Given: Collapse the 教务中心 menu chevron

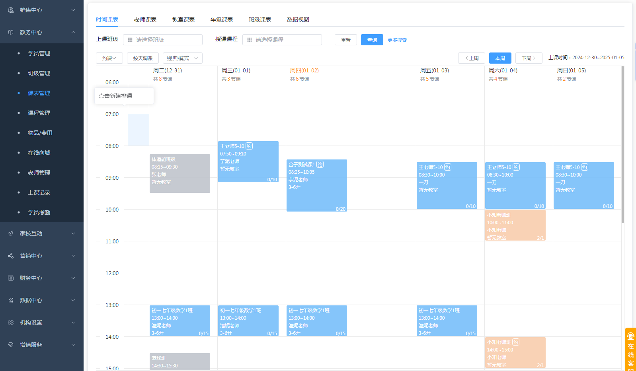Looking at the screenshot, I should 73,32.
